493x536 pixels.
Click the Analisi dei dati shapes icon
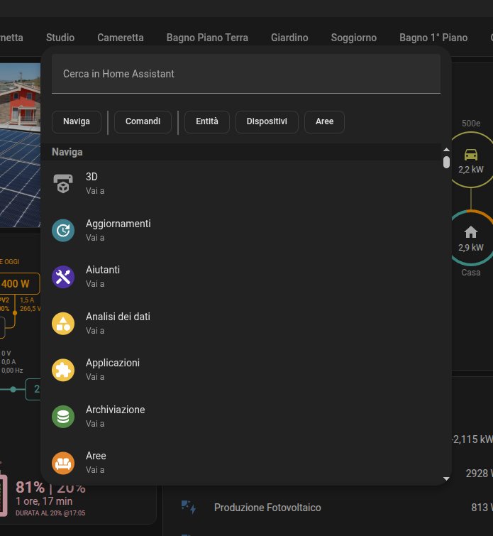click(63, 324)
